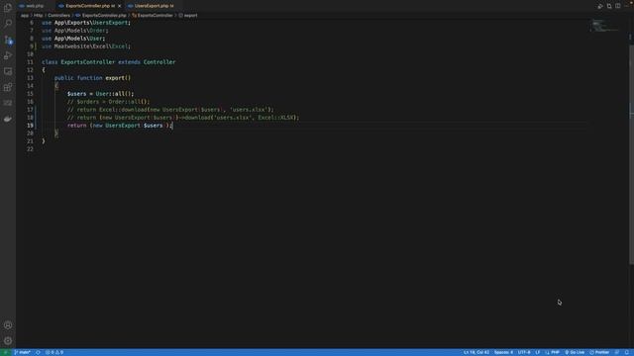The height and width of the screenshot is (356, 634).
Task: Click the Ln 19, Col cursor position indicator
Action: (476, 352)
